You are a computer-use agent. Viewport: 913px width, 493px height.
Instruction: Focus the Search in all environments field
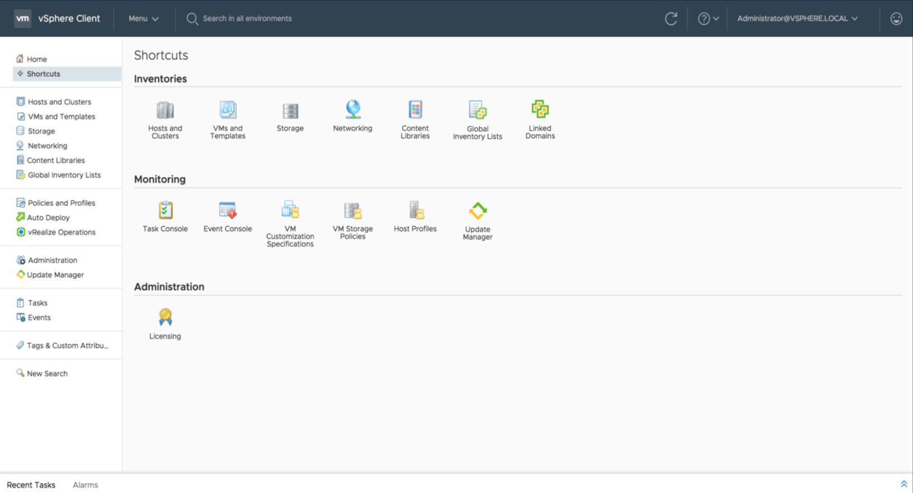[x=247, y=18]
